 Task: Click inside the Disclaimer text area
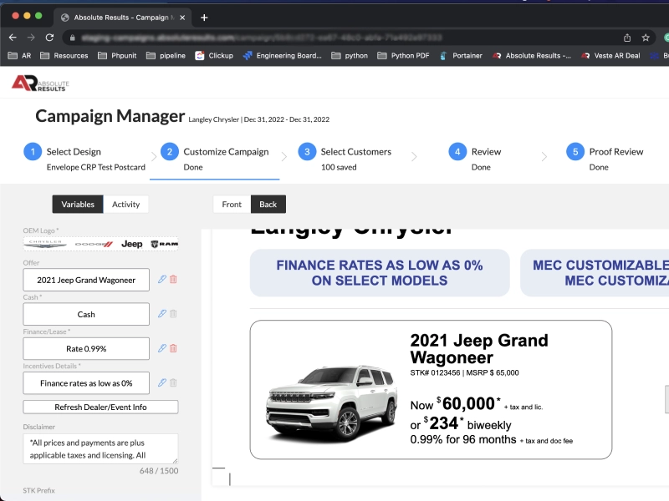tap(100, 449)
